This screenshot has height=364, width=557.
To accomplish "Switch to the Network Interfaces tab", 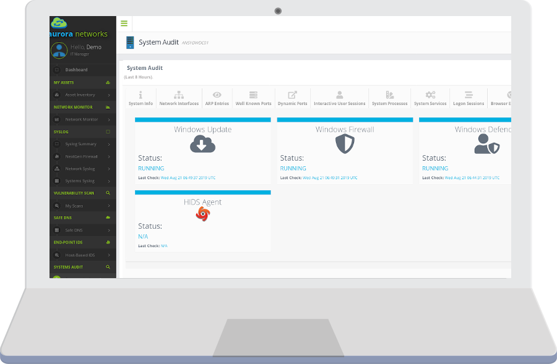I will click(x=179, y=98).
